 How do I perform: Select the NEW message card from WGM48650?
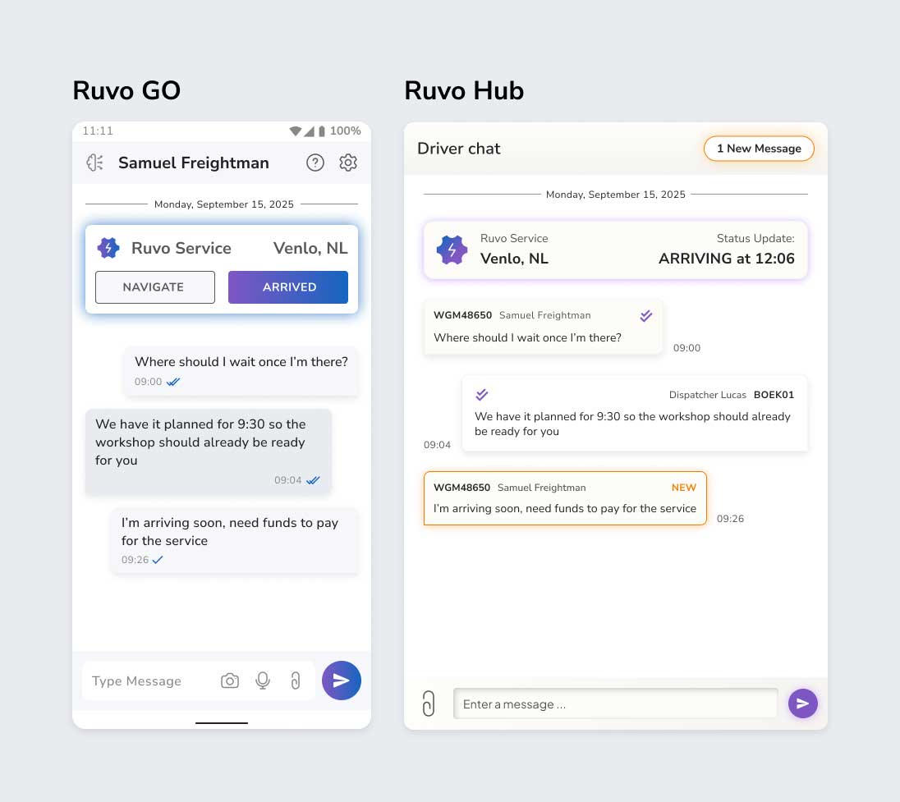[x=565, y=498]
